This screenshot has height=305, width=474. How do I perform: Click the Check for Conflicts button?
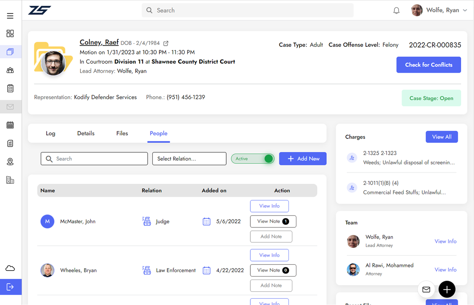tap(428, 65)
